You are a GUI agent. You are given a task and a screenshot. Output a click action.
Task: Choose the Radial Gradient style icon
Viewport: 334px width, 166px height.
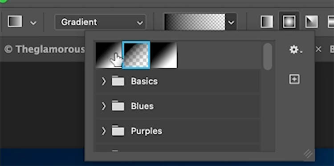[289, 21]
